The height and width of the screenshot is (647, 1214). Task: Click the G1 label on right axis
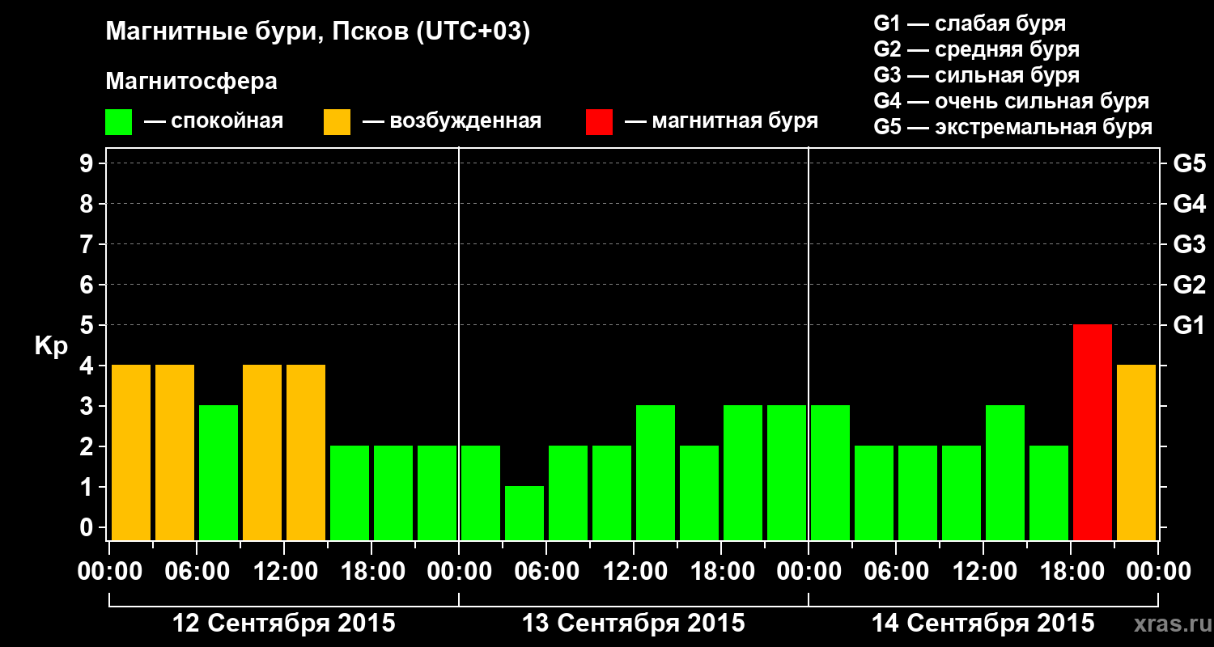pyautogui.click(x=1189, y=325)
